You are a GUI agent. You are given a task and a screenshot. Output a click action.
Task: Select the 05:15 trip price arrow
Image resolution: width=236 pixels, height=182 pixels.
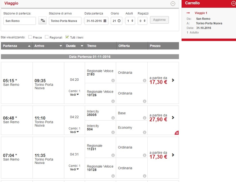click(x=173, y=80)
